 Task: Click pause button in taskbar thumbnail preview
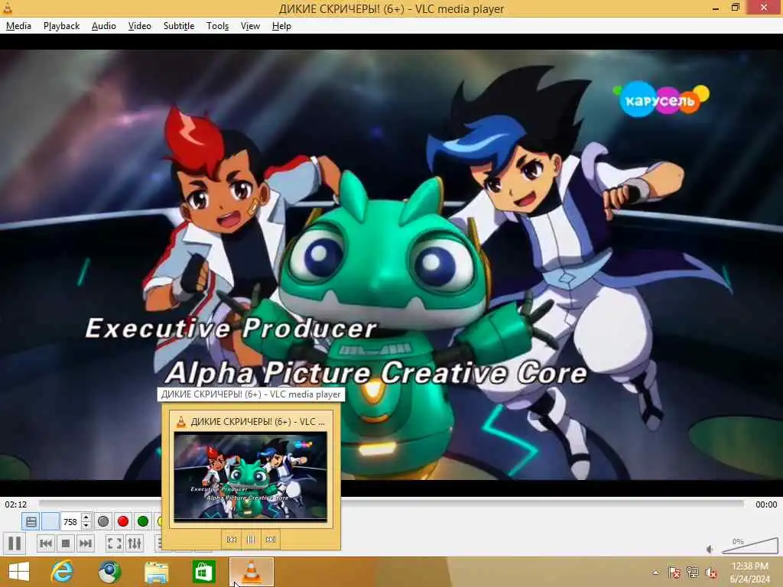point(251,540)
